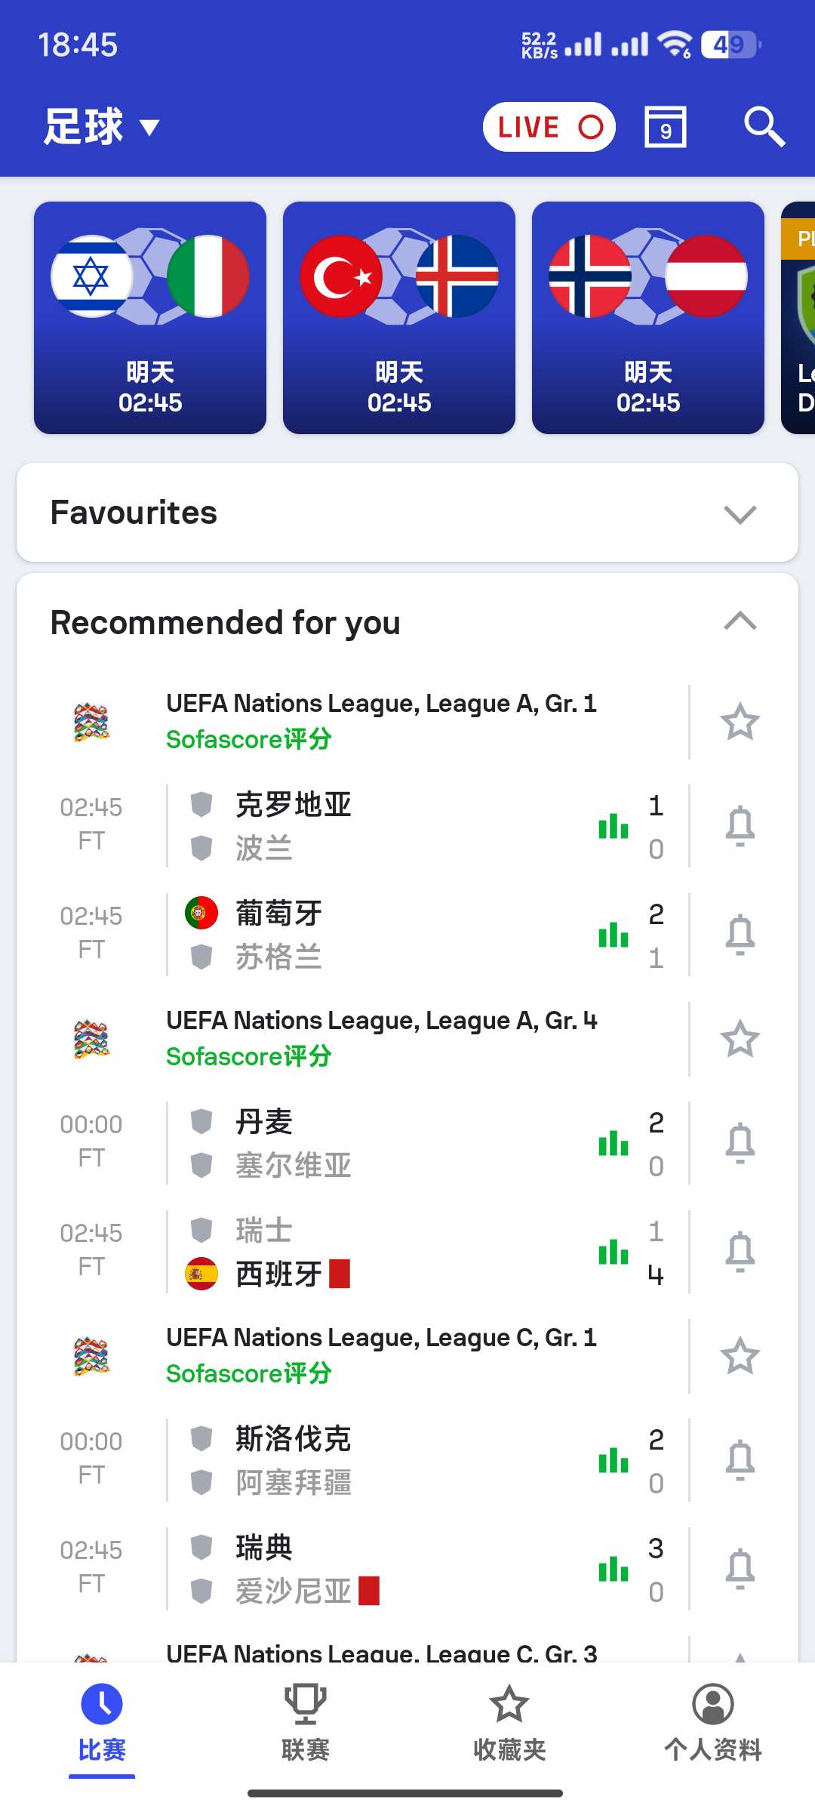Favourite League A Gr. 1 with star

pos(740,722)
